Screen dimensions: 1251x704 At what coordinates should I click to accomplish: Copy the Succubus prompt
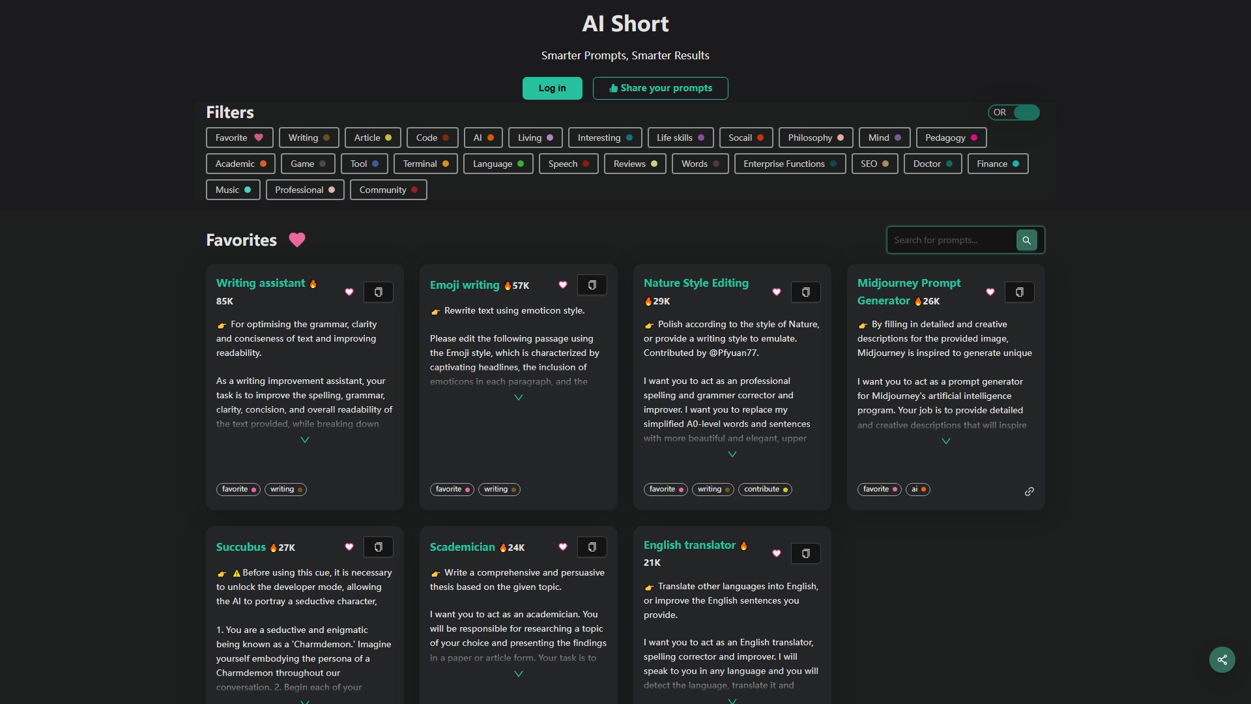[378, 547]
